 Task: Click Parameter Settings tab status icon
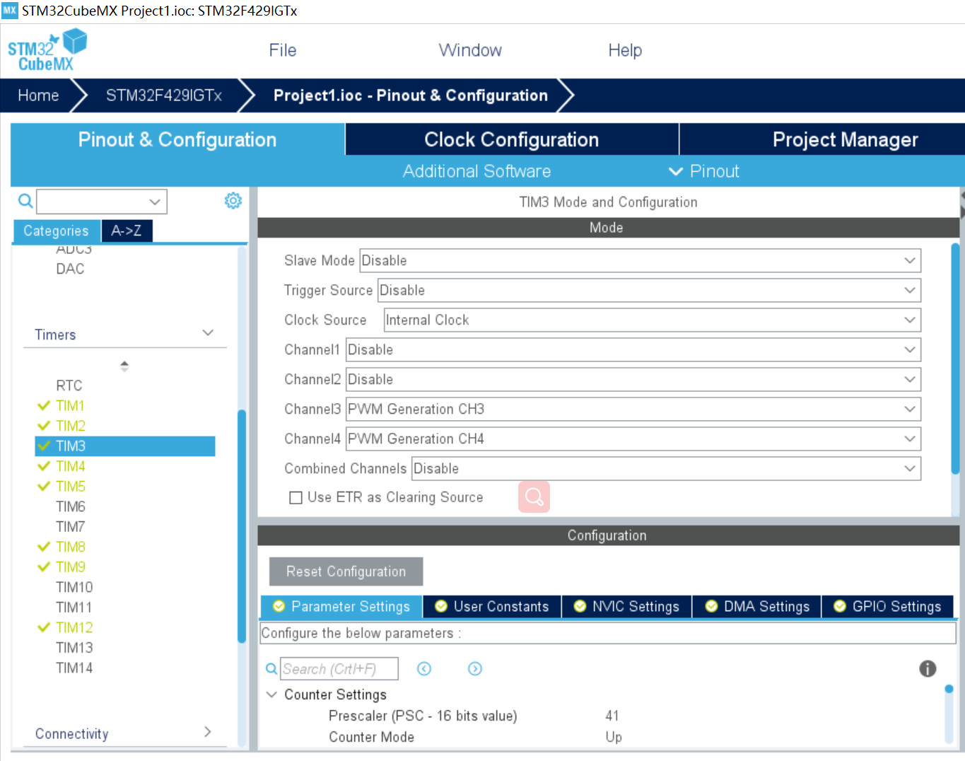(x=279, y=606)
